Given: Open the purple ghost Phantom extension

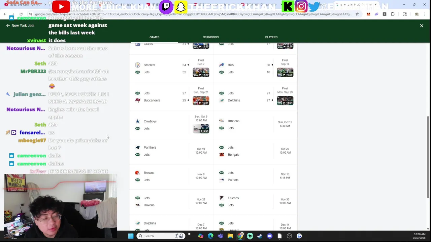Looking at the screenshot, I should (376, 14).
